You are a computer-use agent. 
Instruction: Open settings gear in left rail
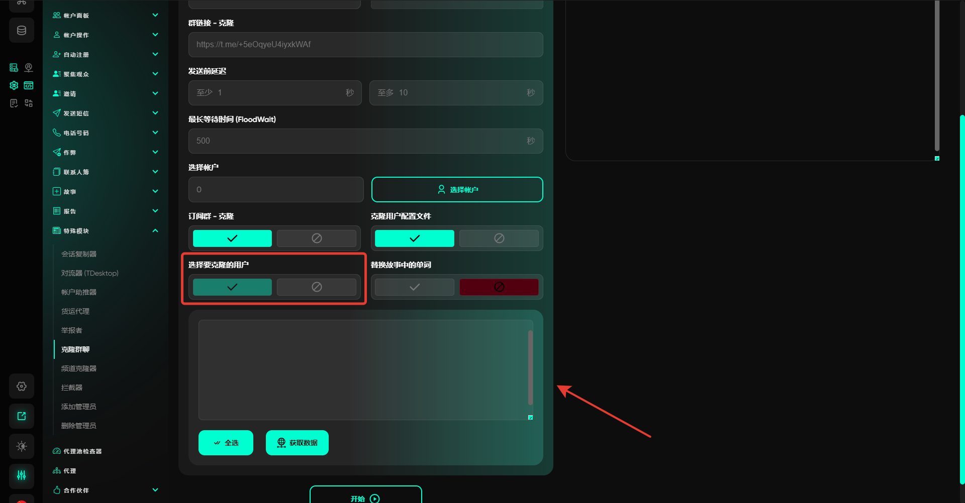(22, 386)
